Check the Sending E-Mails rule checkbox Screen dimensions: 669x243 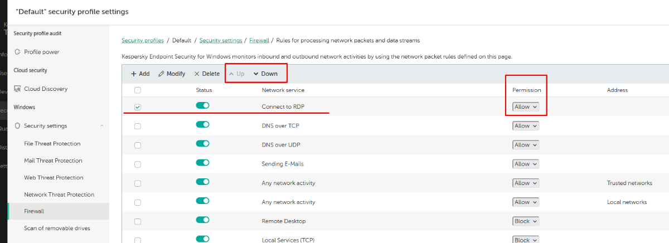[x=138, y=164]
